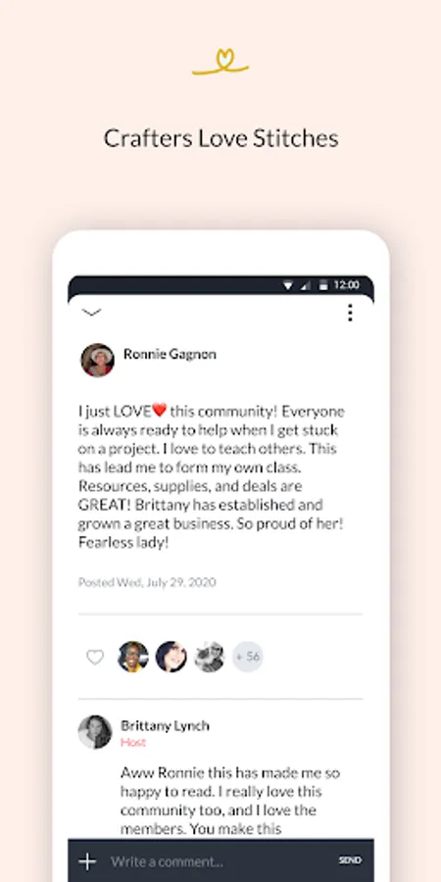Tap the cellular signal icon

(306, 286)
